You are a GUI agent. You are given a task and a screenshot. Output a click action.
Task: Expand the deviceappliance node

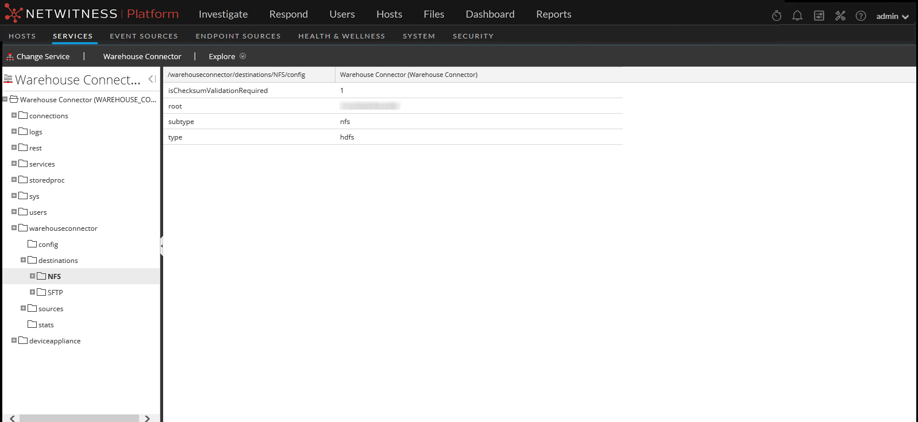[x=14, y=340]
